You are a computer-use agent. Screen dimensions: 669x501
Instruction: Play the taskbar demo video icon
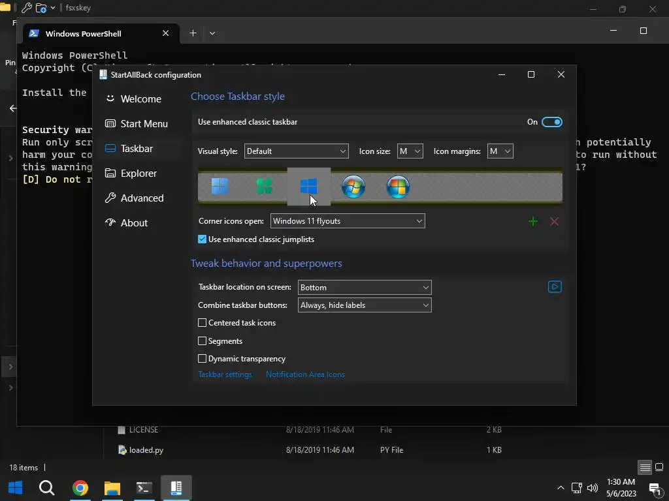[x=555, y=287]
